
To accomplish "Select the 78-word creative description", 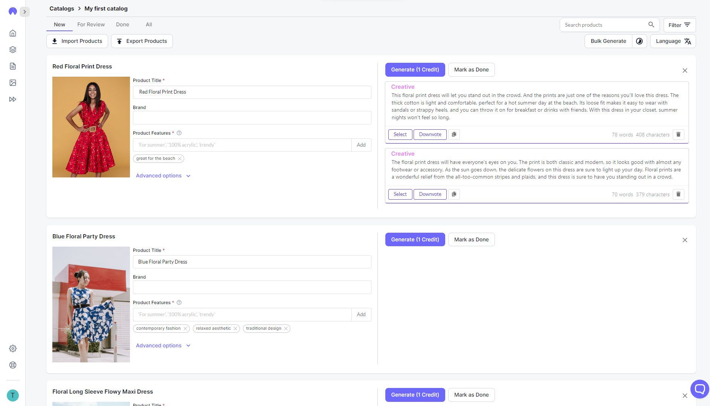I will coord(400,135).
